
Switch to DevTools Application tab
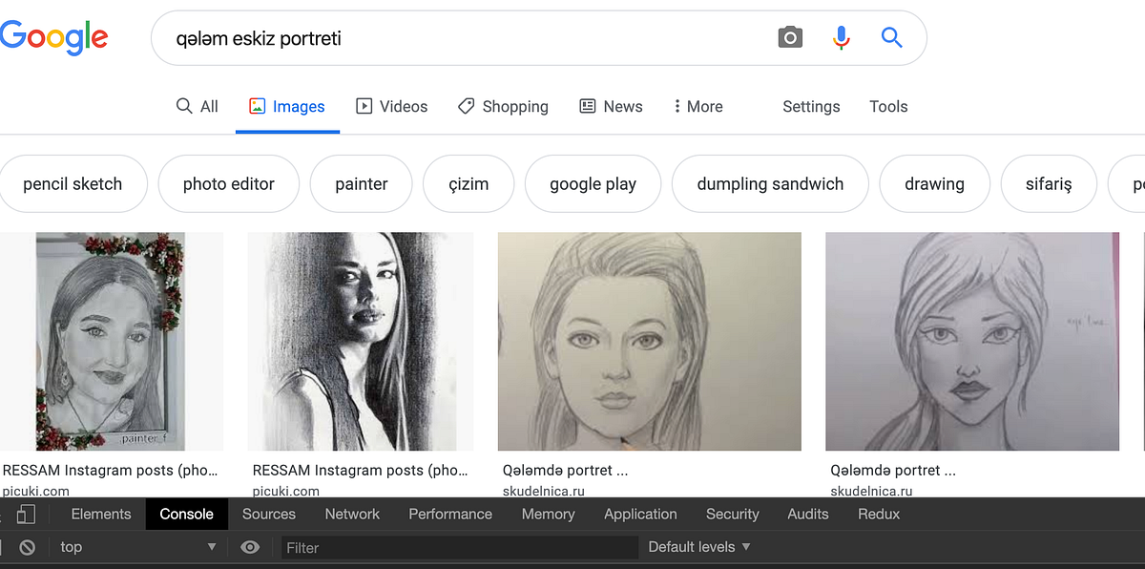tap(640, 514)
